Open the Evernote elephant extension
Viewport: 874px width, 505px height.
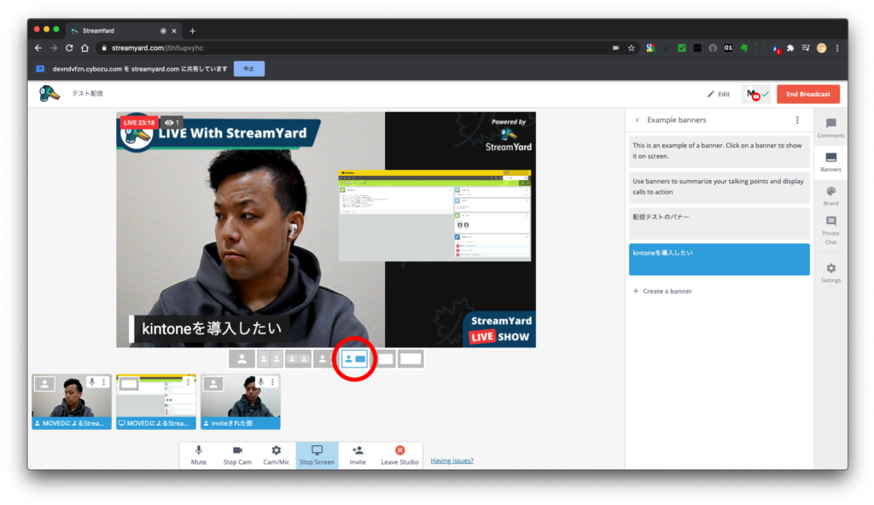pos(743,48)
